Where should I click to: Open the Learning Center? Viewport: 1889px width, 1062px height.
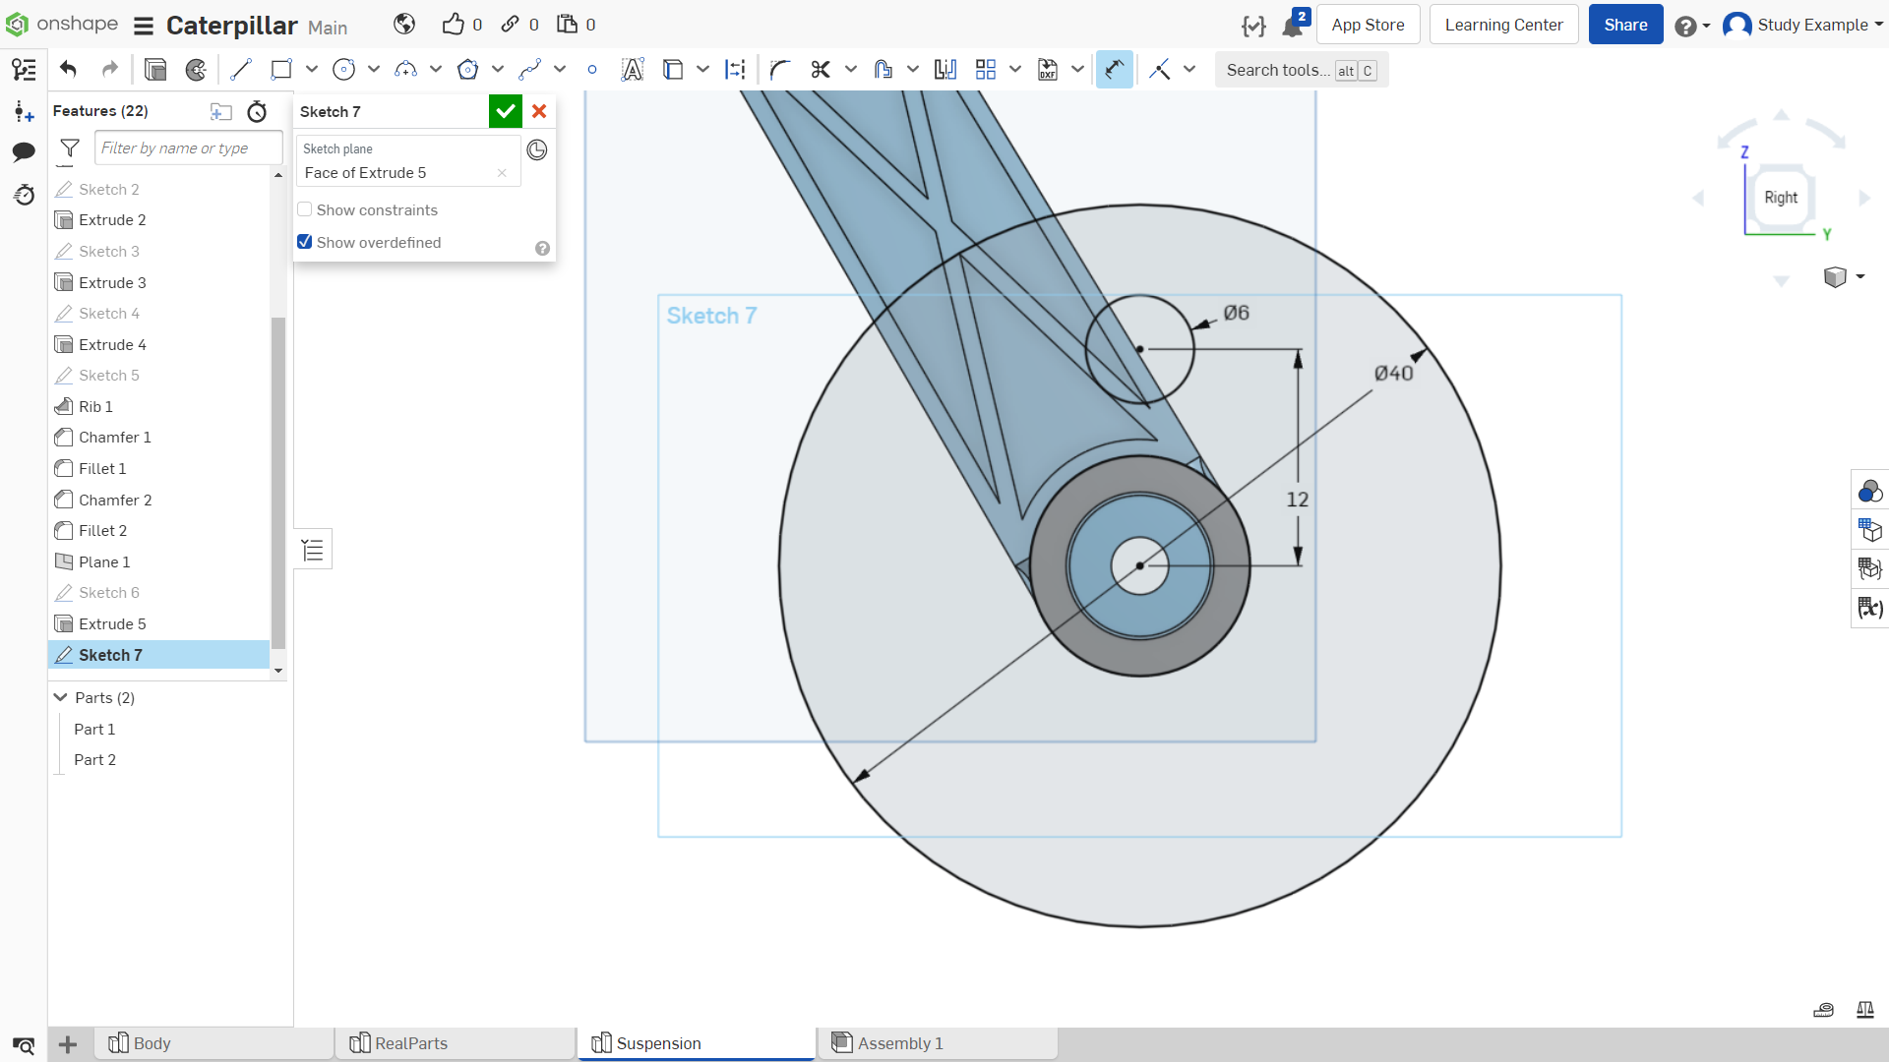1503,25
